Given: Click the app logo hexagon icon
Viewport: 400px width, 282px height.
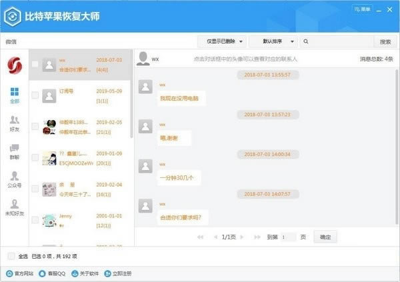Looking at the screenshot, I should (x=13, y=17).
